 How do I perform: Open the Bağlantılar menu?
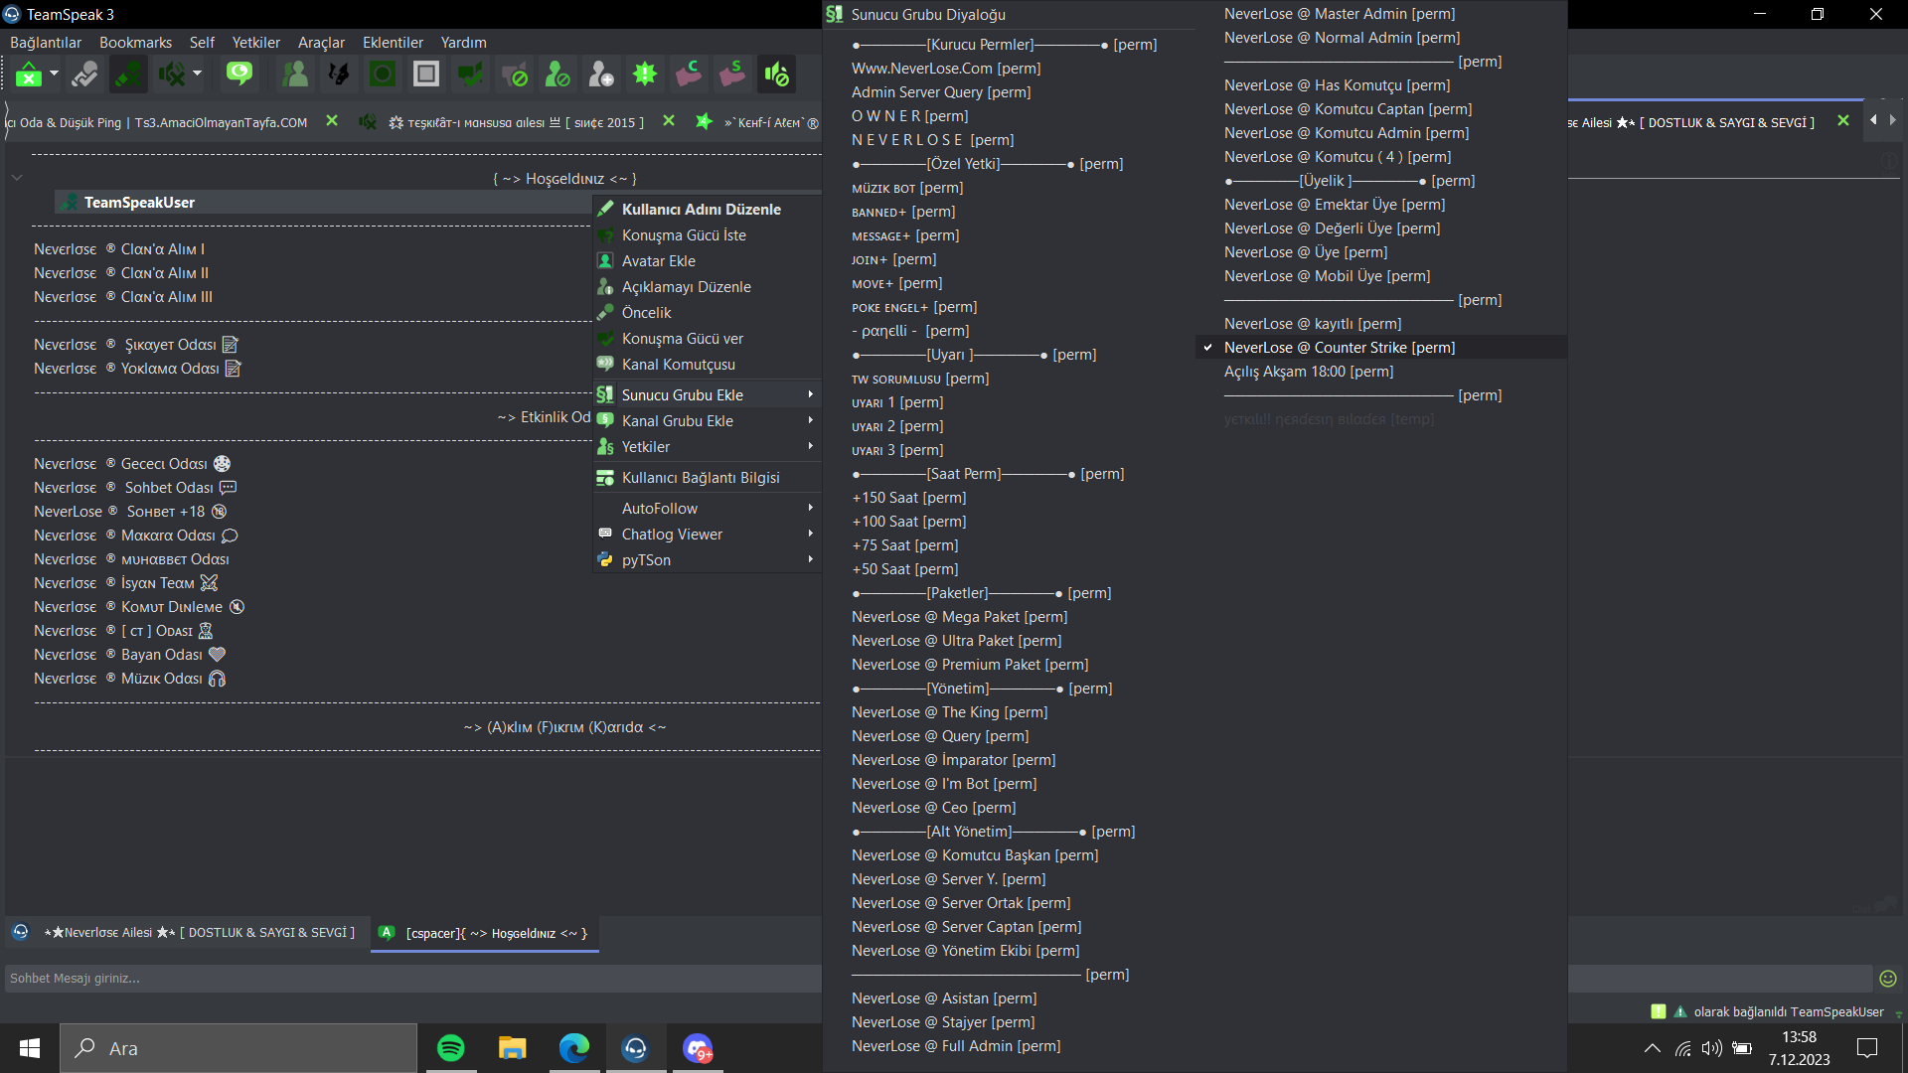46,43
